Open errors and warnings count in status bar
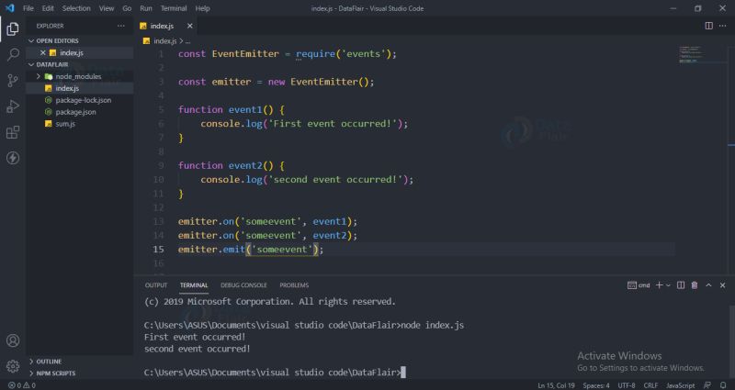 (21, 385)
